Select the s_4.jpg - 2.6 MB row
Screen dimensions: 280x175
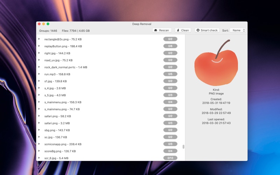pos(111,88)
